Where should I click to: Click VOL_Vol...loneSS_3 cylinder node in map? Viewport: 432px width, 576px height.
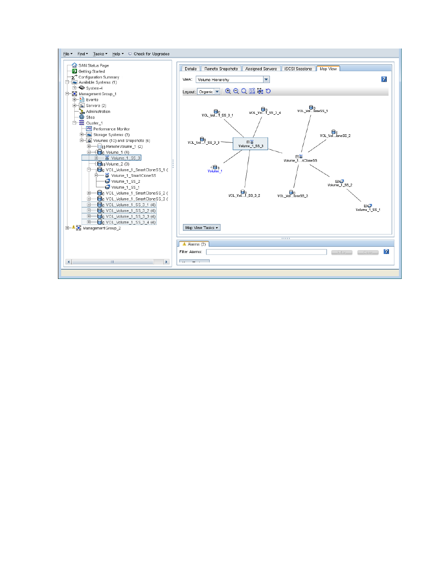click(x=292, y=194)
